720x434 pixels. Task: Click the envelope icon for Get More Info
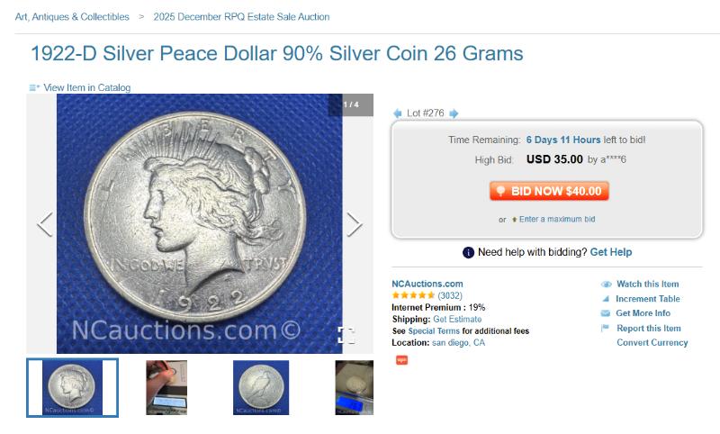coord(606,313)
